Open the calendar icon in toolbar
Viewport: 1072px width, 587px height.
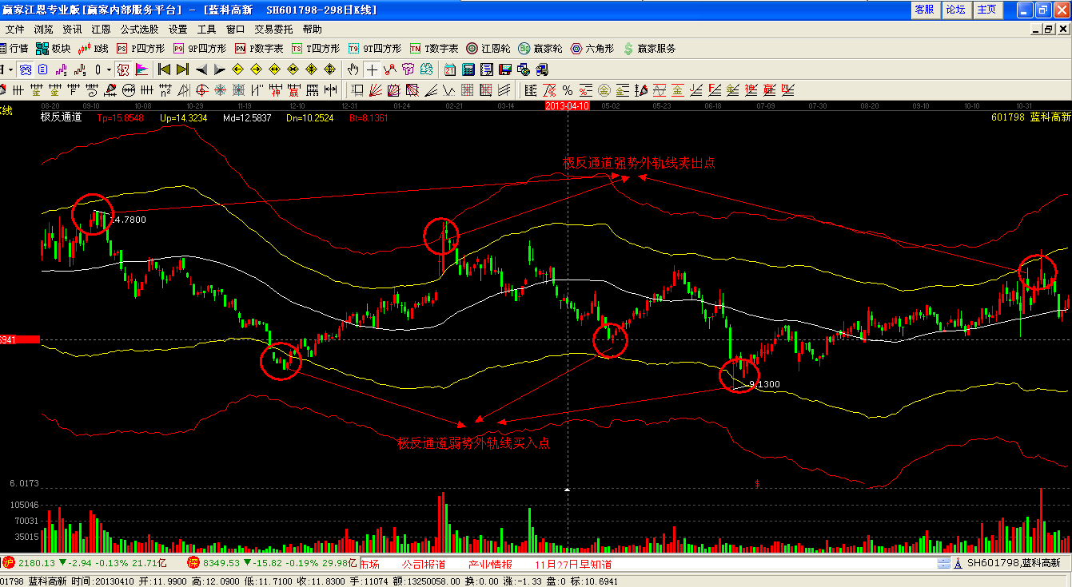(450, 69)
